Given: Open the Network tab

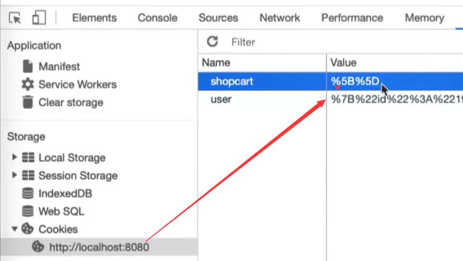Looking at the screenshot, I should click(x=279, y=18).
